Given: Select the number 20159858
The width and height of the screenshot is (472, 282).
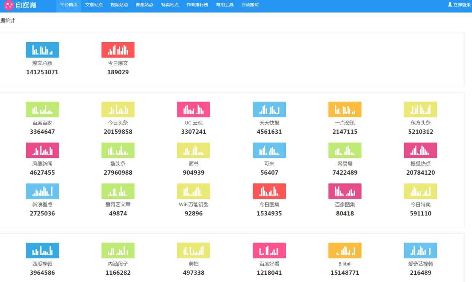Looking at the screenshot, I should coord(118,132).
